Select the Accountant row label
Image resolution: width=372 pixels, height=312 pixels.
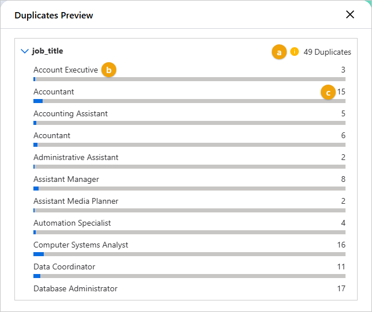(x=54, y=92)
